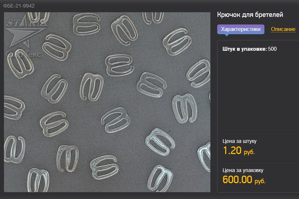Select the 600.00 package price
This screenshot has width=299, height=199.
[x=237, y=180]
